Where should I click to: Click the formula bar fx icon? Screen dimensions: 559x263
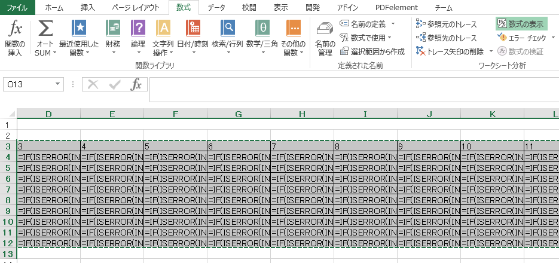point(136,84)
